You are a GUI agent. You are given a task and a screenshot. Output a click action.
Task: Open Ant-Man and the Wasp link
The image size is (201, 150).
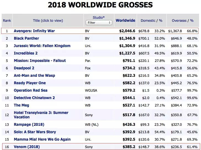click(x=34, y=75)
